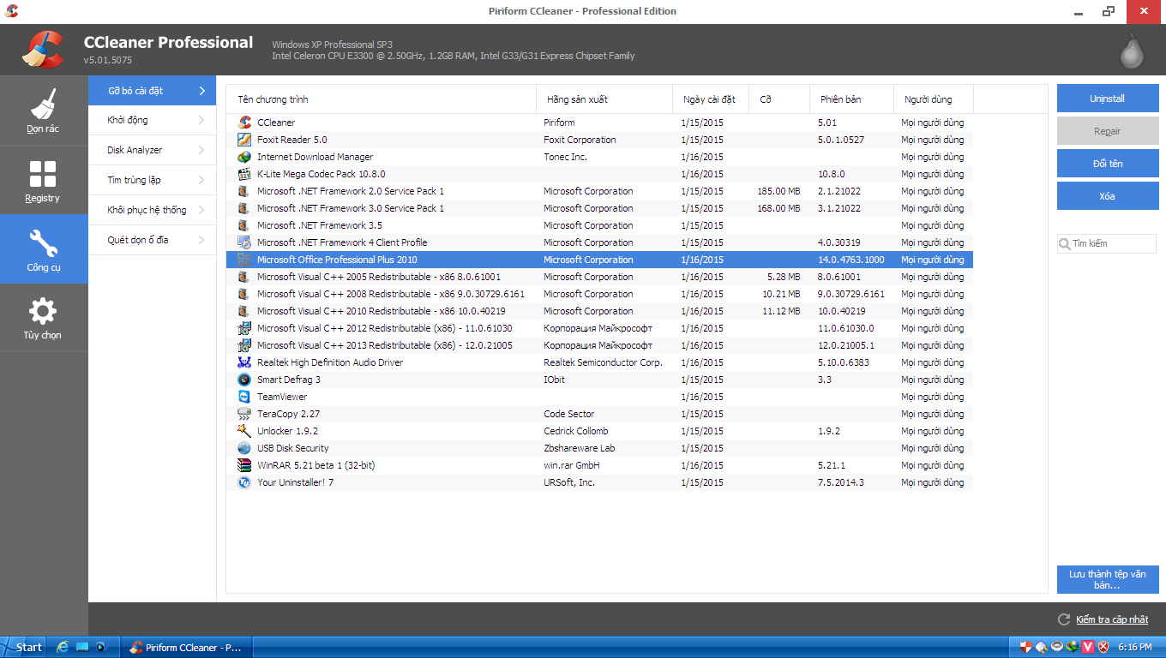Click the CCleaner logo in the header
The height and width of the screenshot is (658, 1166).
click(43, 51)
